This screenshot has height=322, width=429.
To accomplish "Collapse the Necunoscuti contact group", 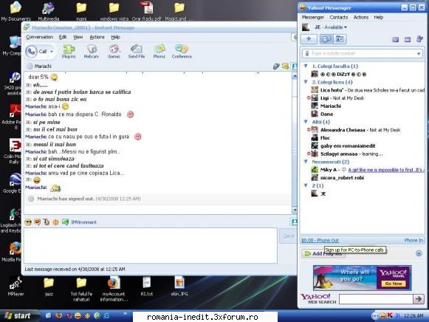I will pos(306,162).
